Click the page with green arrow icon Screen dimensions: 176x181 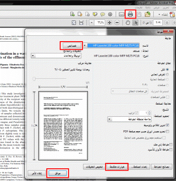tap(73, 14)
